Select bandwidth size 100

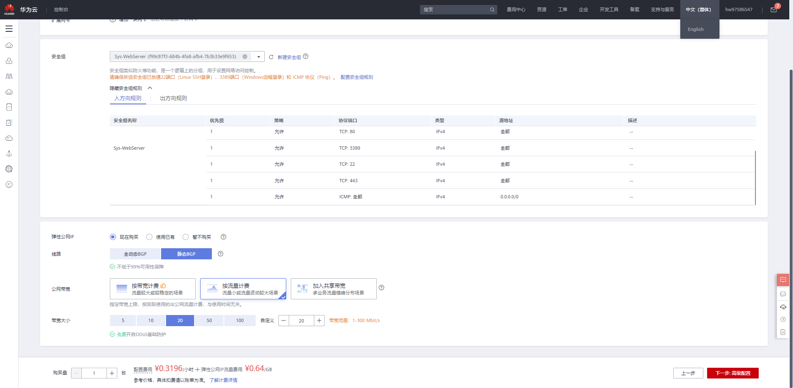click(x=240, y=320)
